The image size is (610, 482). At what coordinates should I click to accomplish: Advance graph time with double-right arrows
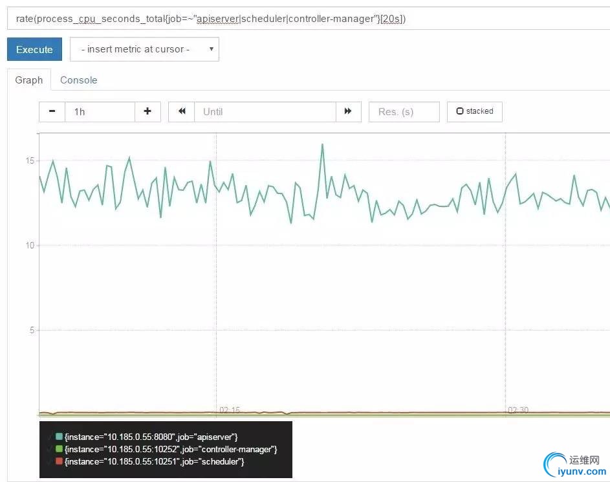[348, 112]
